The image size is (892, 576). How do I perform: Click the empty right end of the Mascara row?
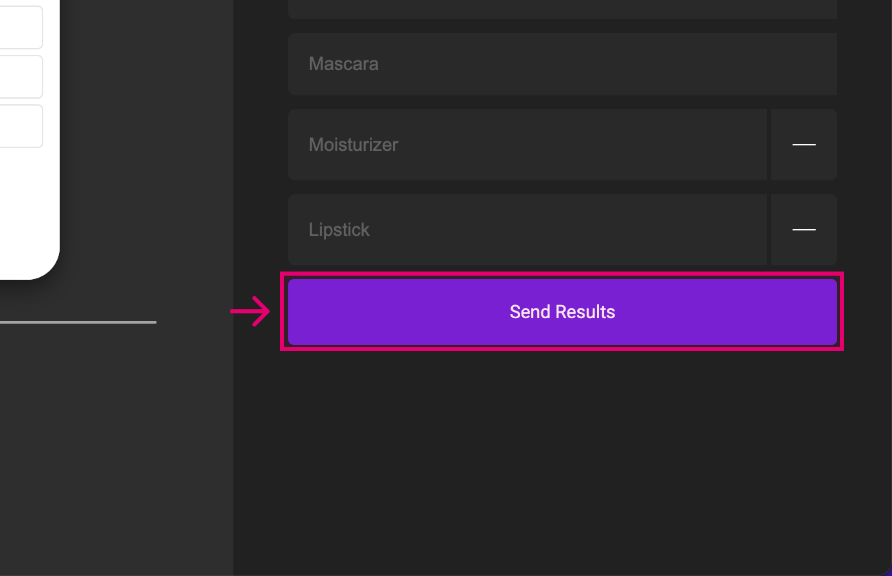pyautogui.click(x=803, y=64)
